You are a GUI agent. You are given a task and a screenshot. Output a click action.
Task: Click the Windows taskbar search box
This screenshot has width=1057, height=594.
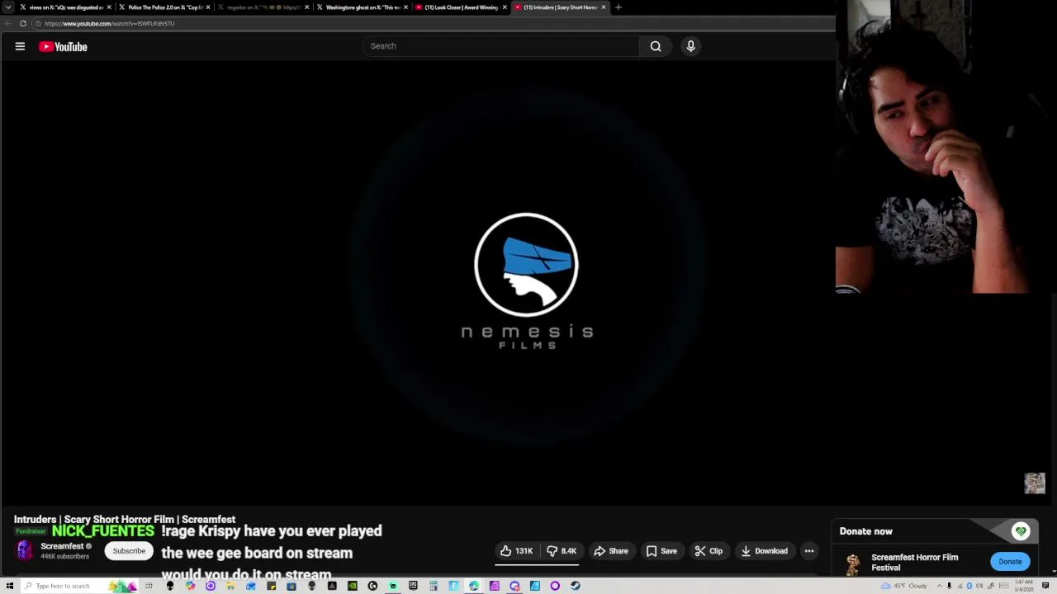point(78,586)
